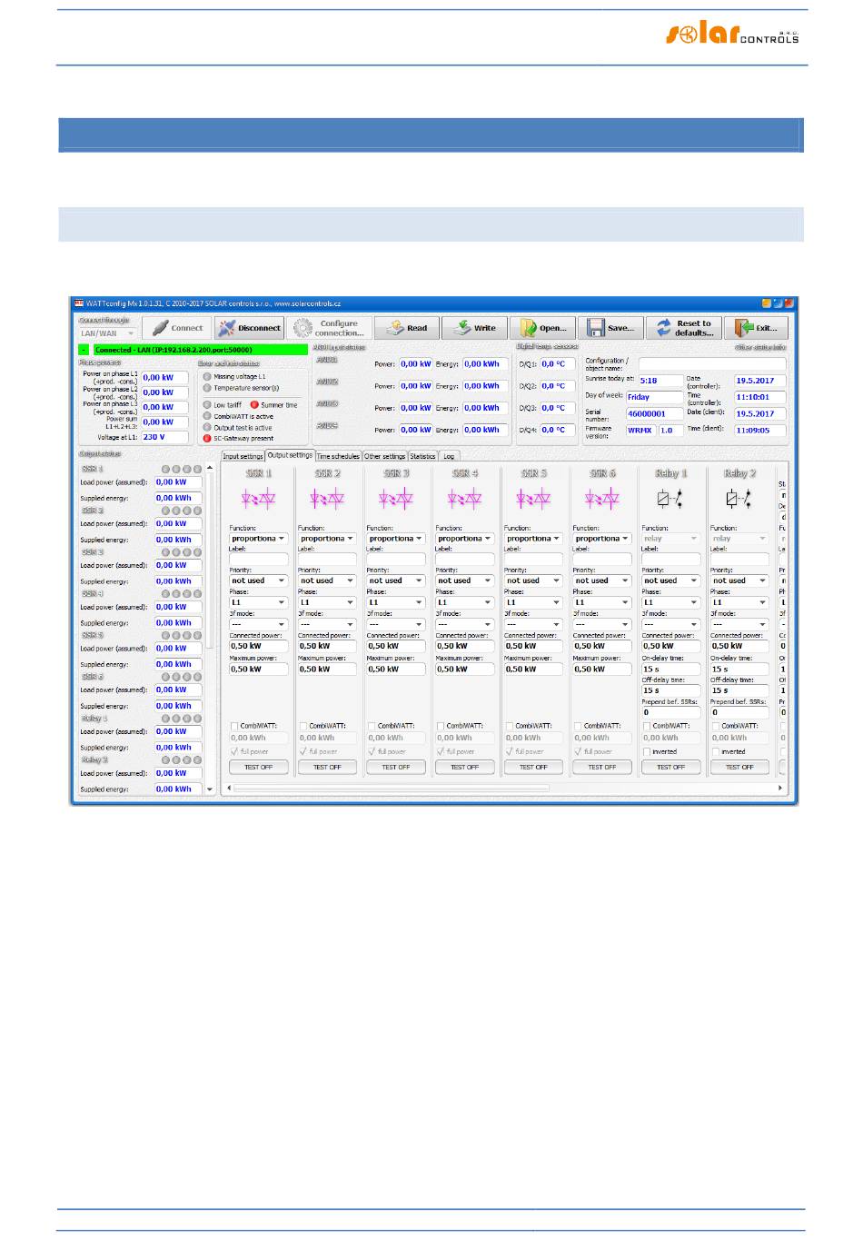
Task: Click TEST OFF button under Relay 2
Action: click(x=739, y=767)
